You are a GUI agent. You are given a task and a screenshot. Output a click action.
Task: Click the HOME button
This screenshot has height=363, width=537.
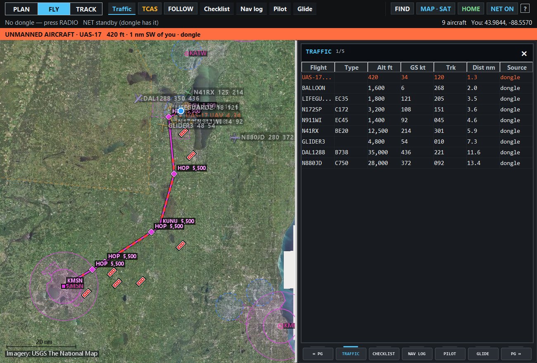(471, 9)
